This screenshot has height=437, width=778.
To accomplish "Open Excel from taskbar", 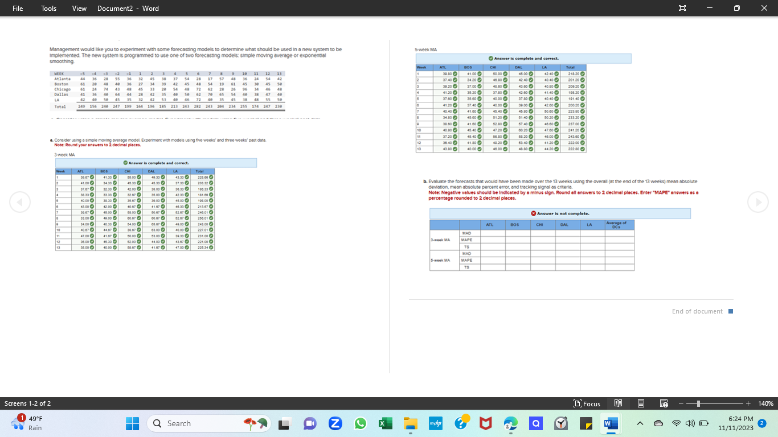I will pyautogui.click(x=385, y=424).
